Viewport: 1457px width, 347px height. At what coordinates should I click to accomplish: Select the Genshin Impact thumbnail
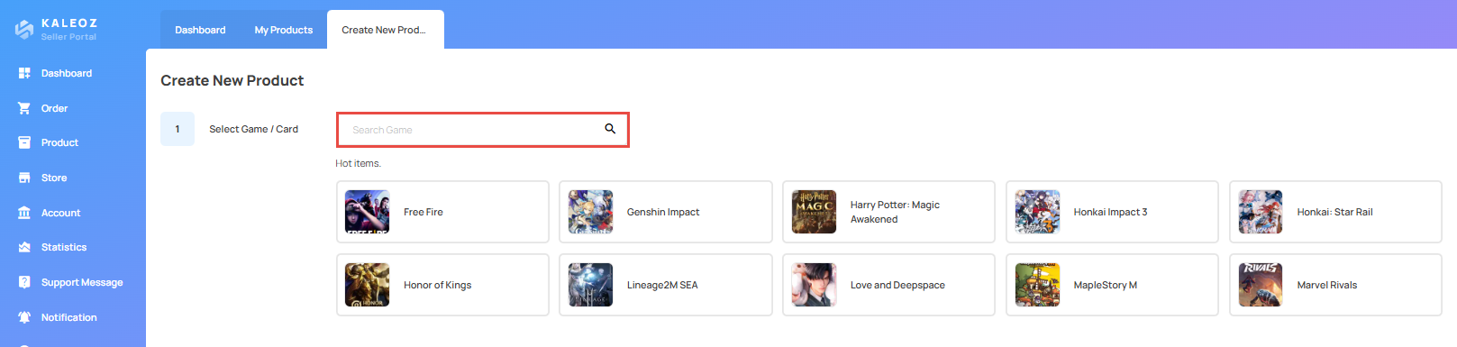coord(591,212)
